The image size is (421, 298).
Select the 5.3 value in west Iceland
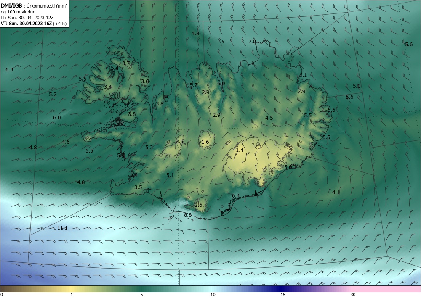tap(149, 148)
